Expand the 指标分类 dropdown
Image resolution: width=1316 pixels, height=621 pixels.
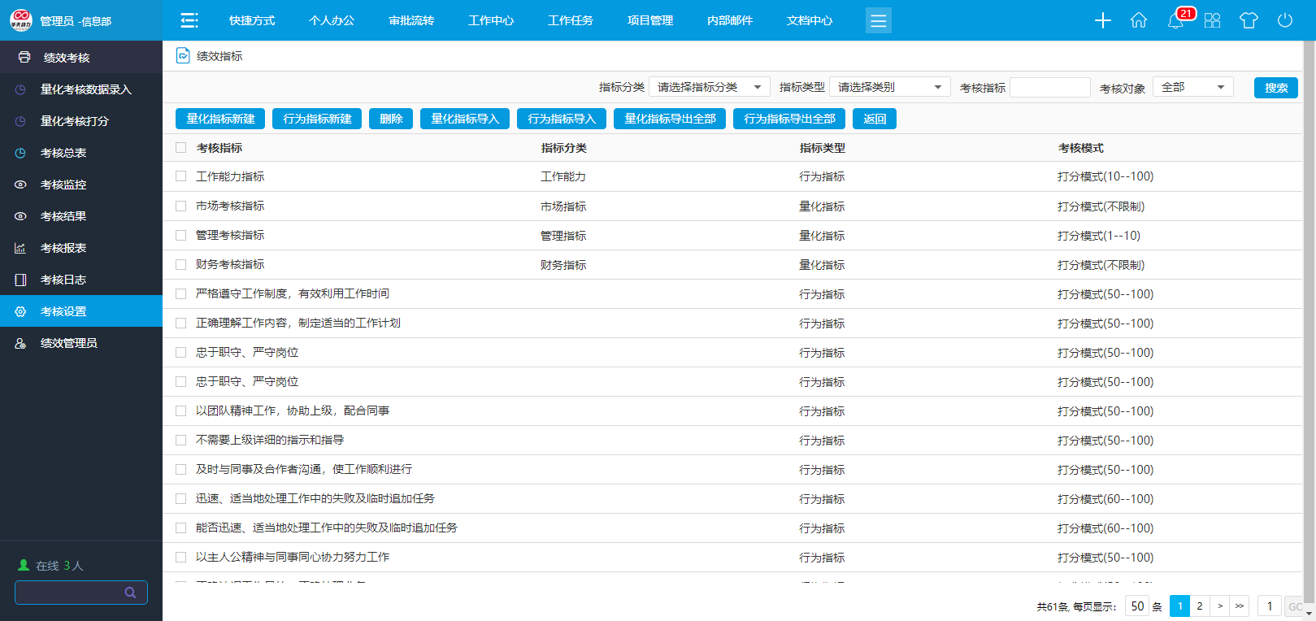click(709, 87)
